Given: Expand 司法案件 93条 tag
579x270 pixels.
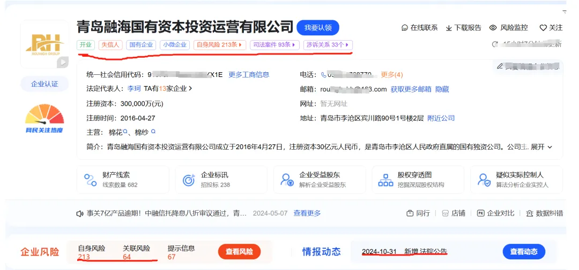Looking at the screenshot, I should click(274, 45).
